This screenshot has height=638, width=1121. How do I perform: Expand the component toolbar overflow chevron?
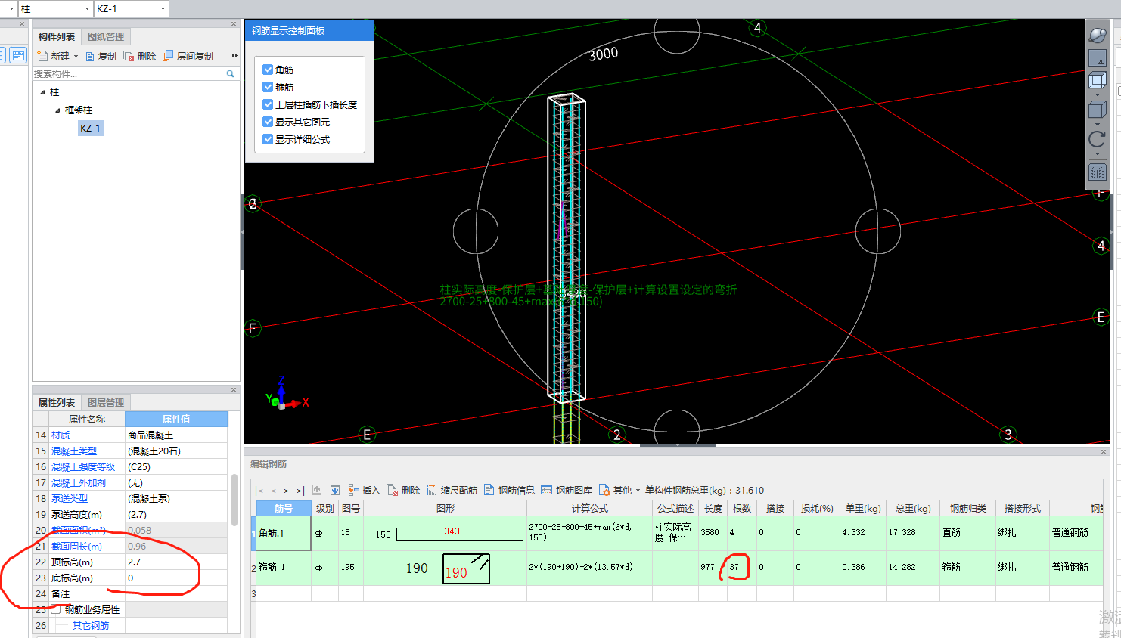[234, 56]
